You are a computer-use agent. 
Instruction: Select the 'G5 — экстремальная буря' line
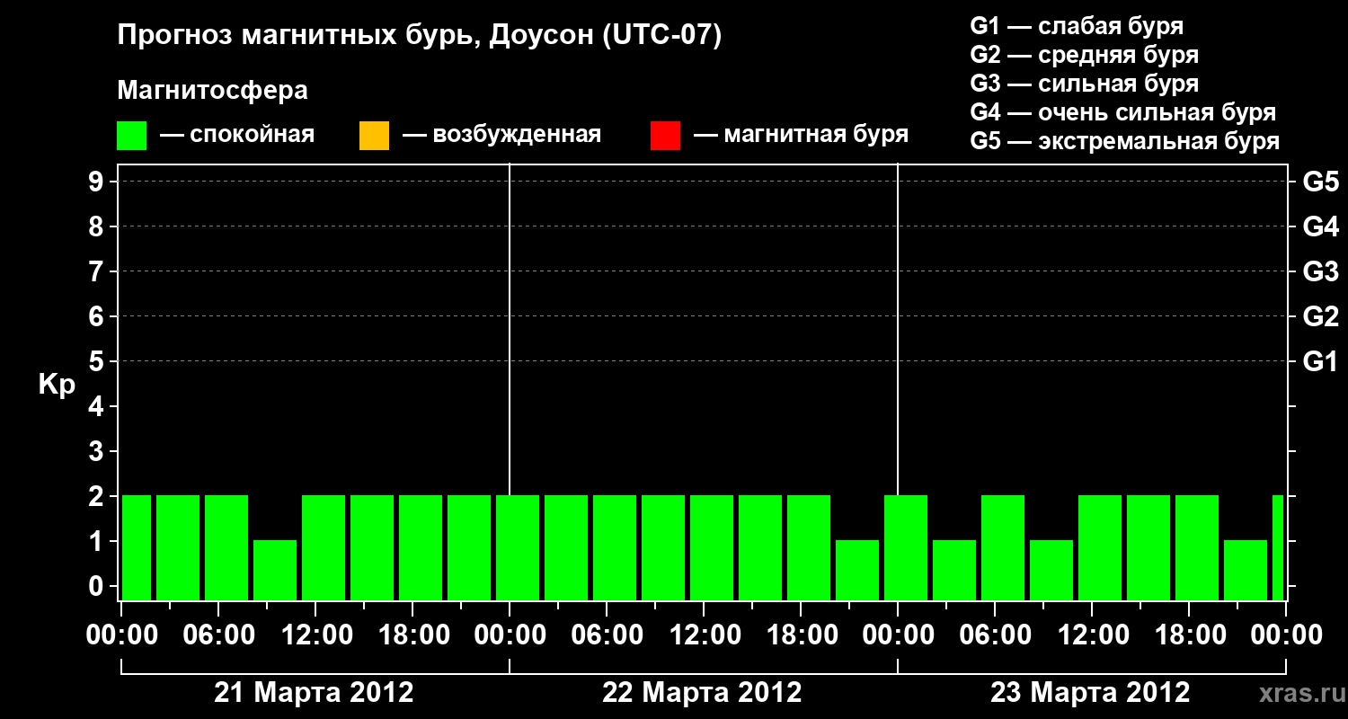pos(1125,141)
